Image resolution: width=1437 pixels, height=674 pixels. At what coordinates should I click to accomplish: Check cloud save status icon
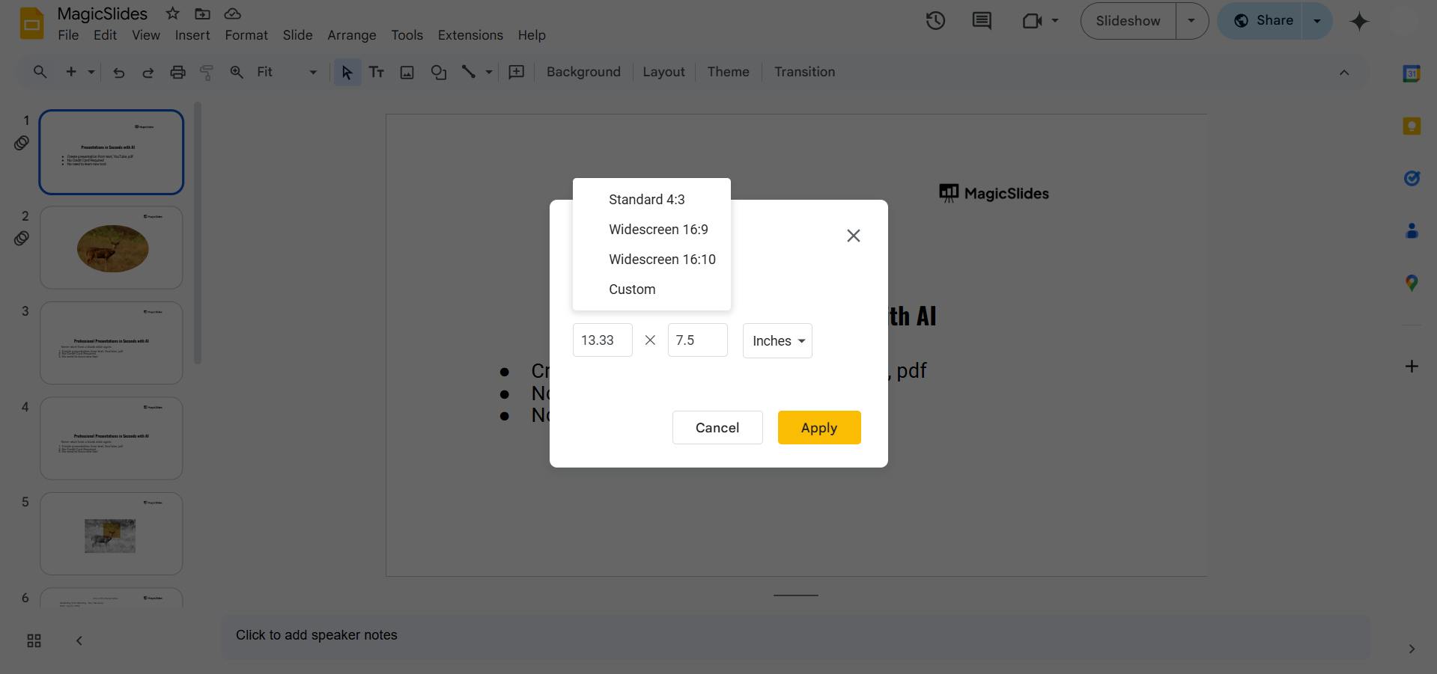(x=233, y=13)
